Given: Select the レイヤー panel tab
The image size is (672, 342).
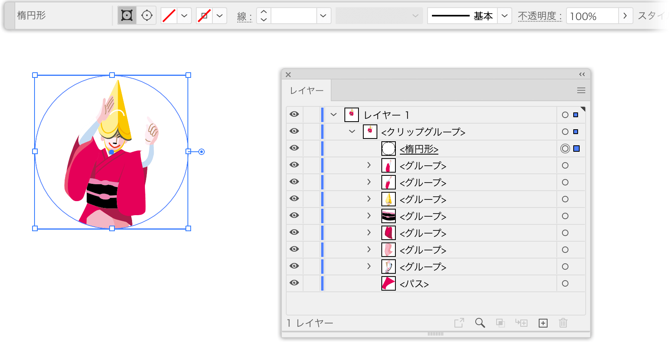Looking at the screenshot, I should (307, 91).
